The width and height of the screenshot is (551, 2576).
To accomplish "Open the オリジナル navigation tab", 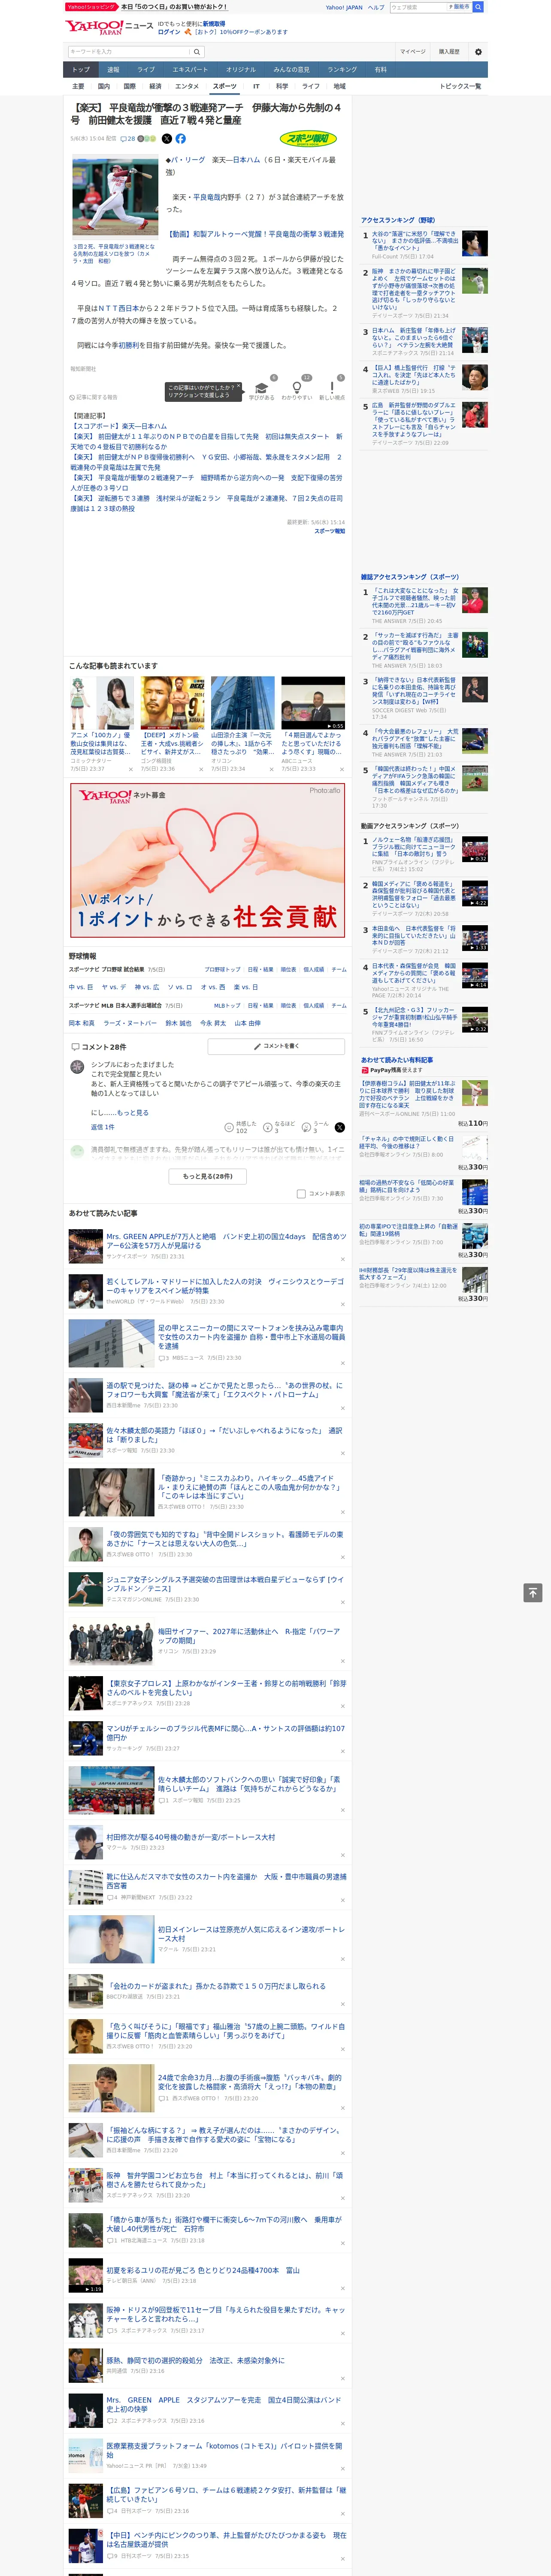I will [241, 70].
